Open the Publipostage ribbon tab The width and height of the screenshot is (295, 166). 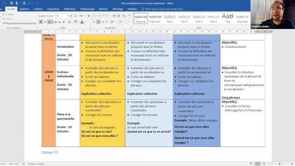click(87, 9)
